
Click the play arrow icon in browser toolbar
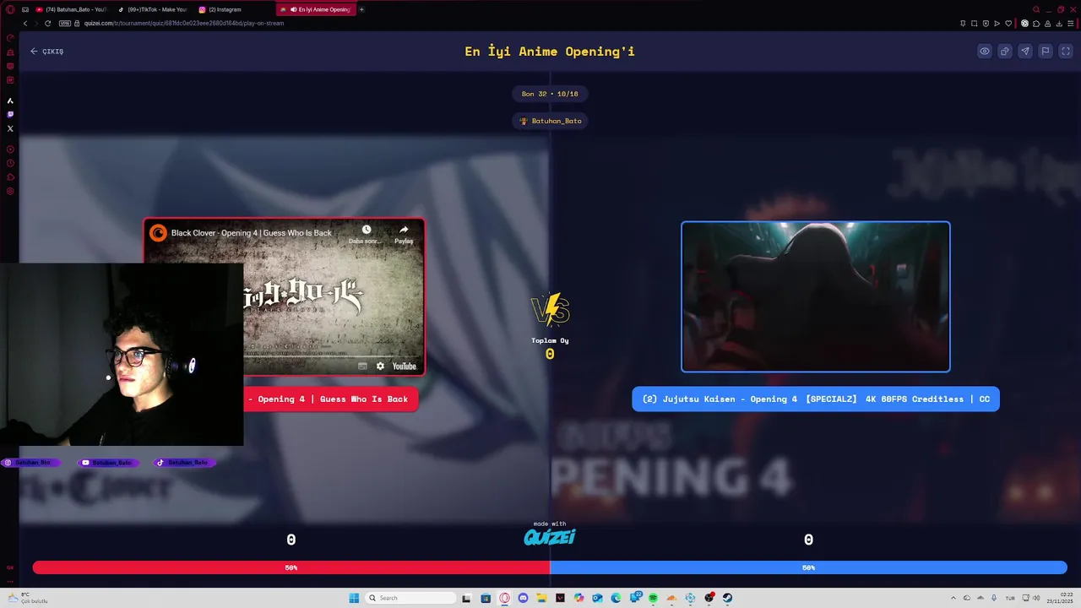pos(997,24)
